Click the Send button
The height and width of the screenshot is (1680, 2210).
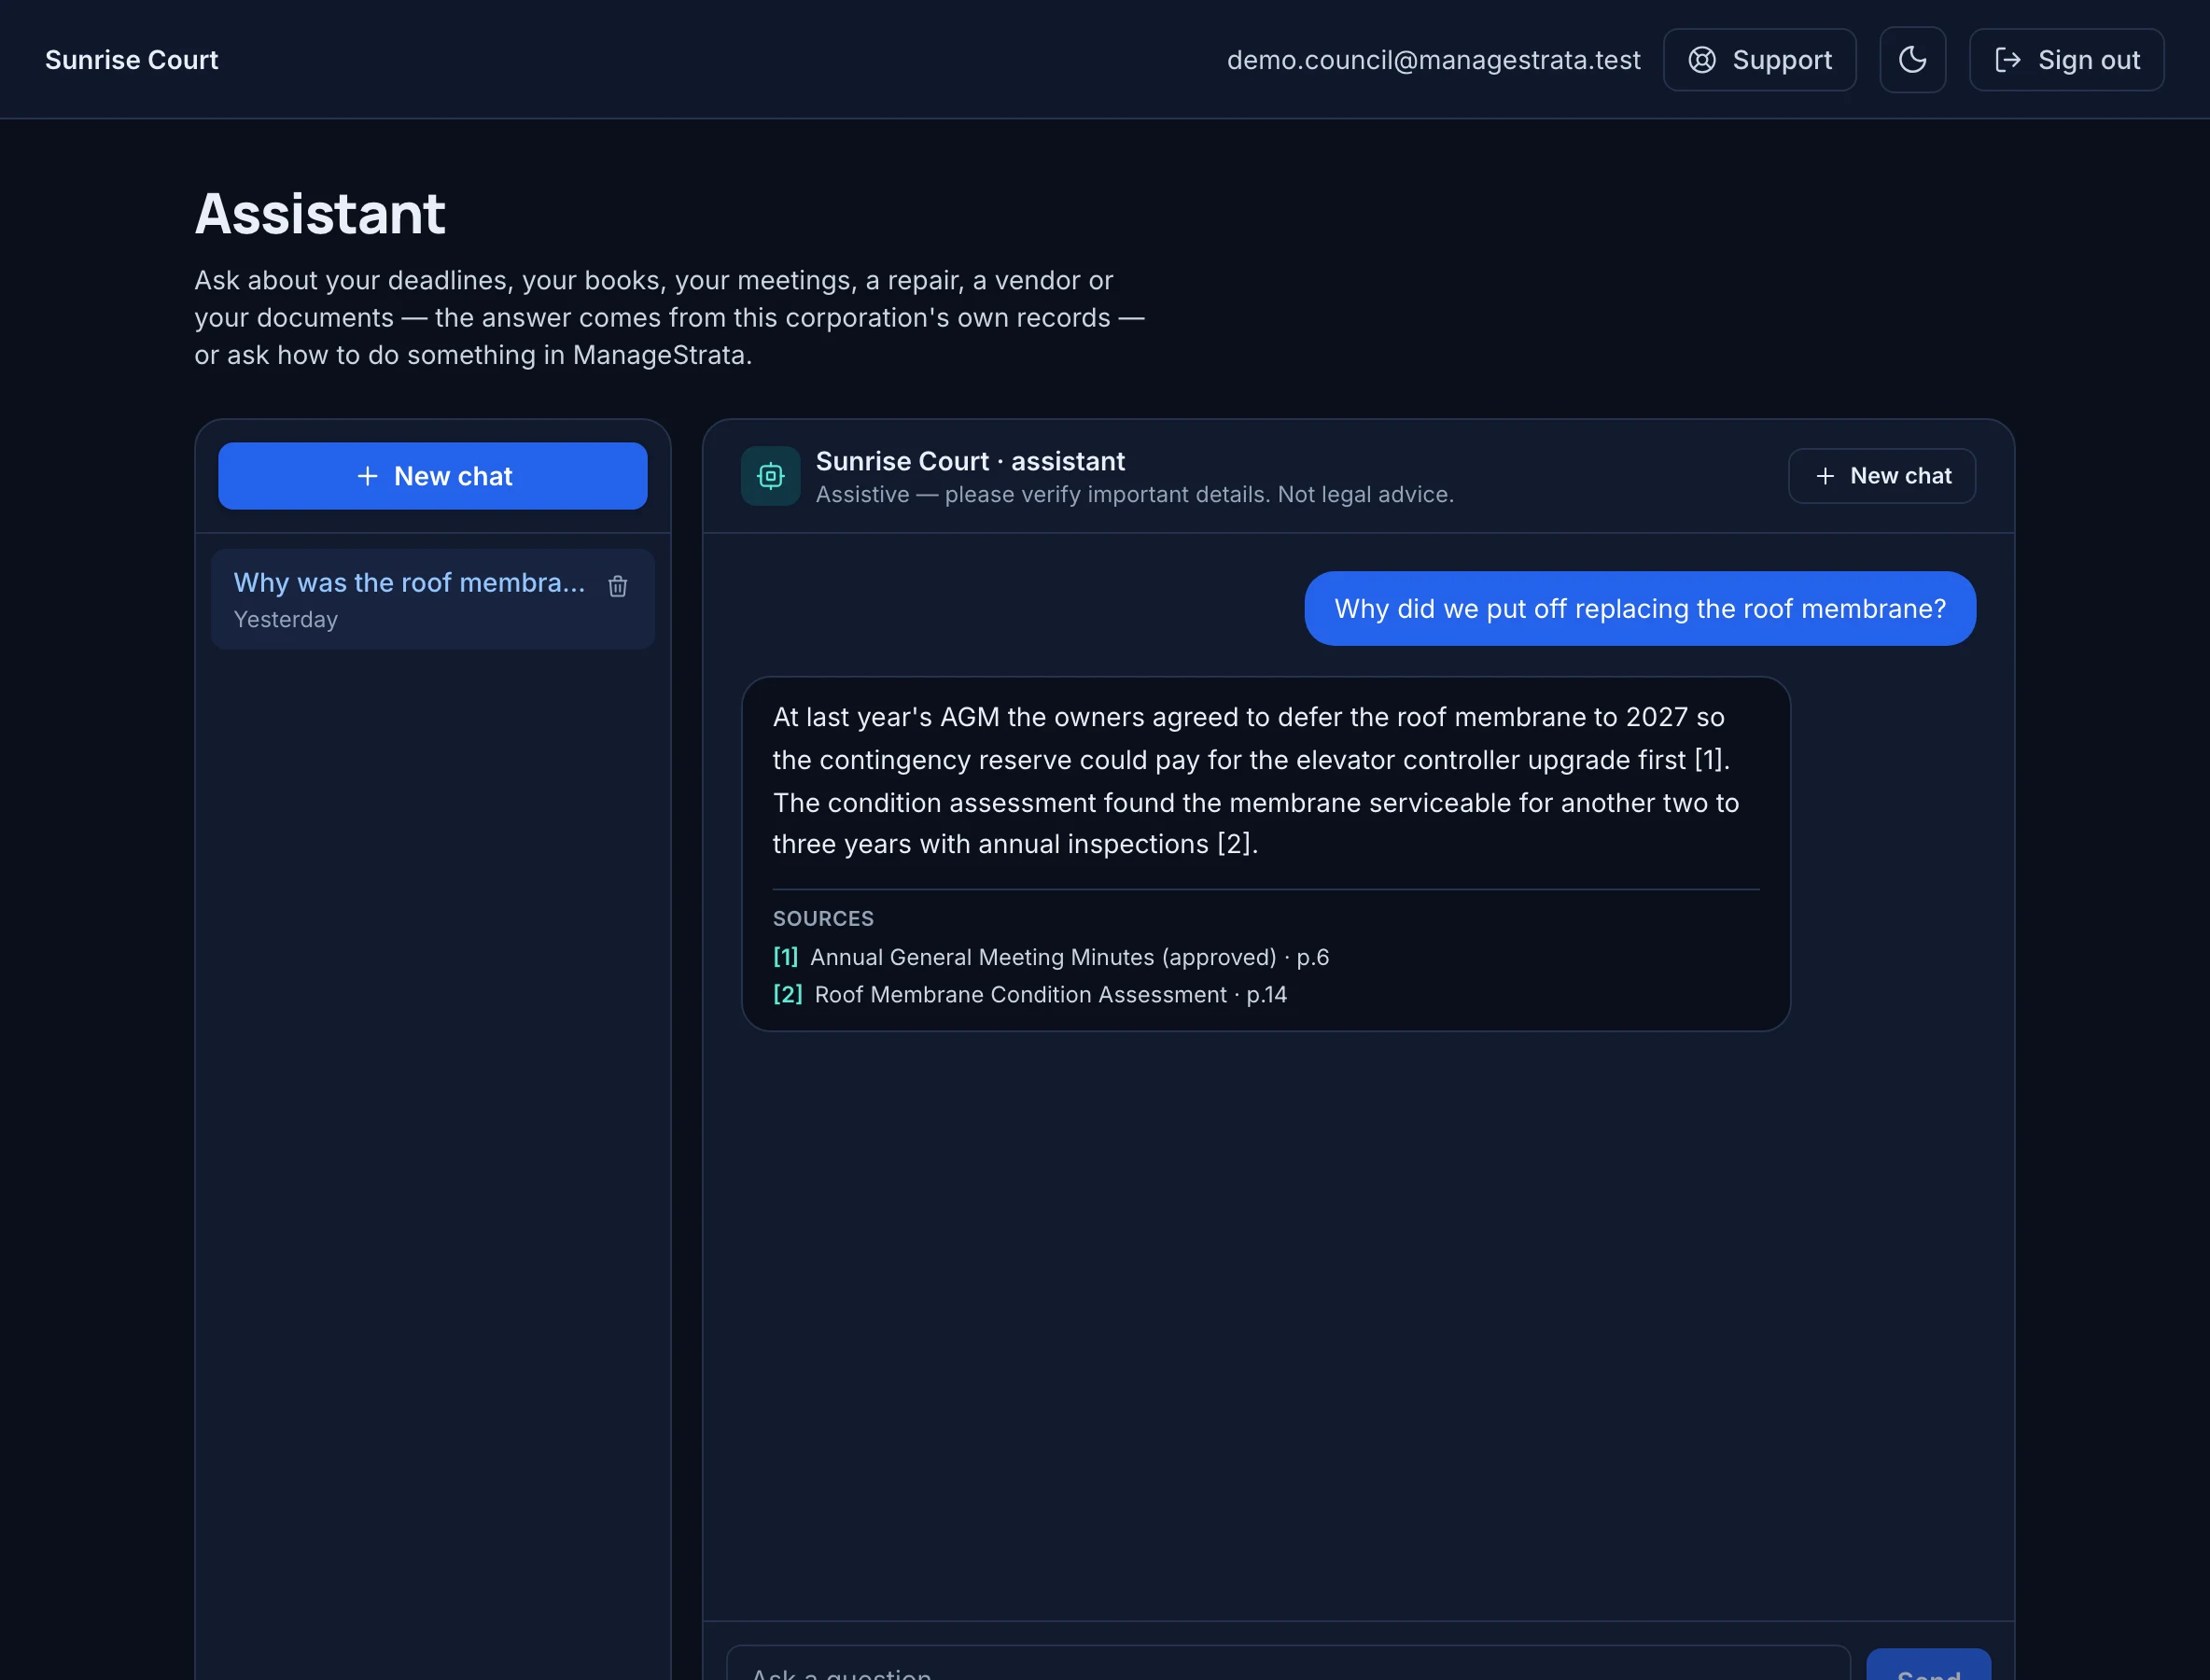coord(1928,1666)
